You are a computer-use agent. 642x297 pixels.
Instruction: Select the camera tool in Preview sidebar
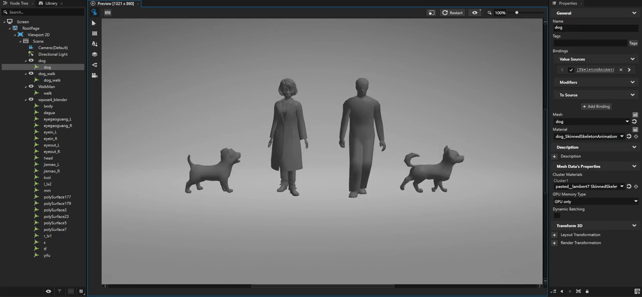(x=94, y=76)
